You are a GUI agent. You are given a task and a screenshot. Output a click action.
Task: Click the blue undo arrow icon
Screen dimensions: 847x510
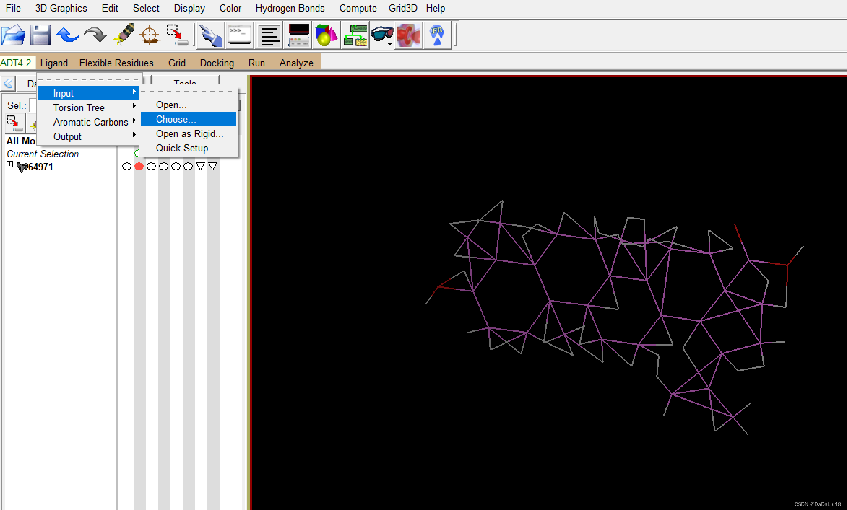(68, 35)
